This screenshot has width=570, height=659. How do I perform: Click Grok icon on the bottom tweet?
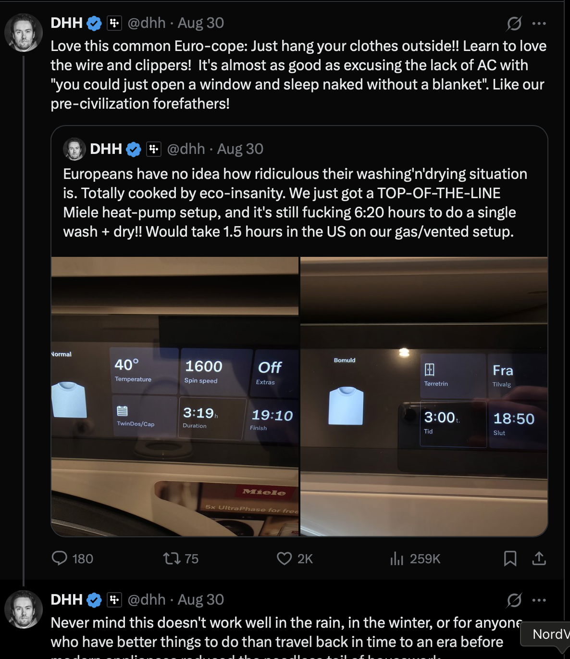[x=514, y=600]
